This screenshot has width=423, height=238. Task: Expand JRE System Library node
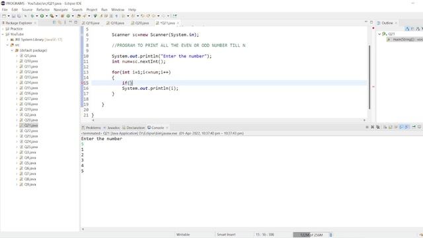point(7,40)
